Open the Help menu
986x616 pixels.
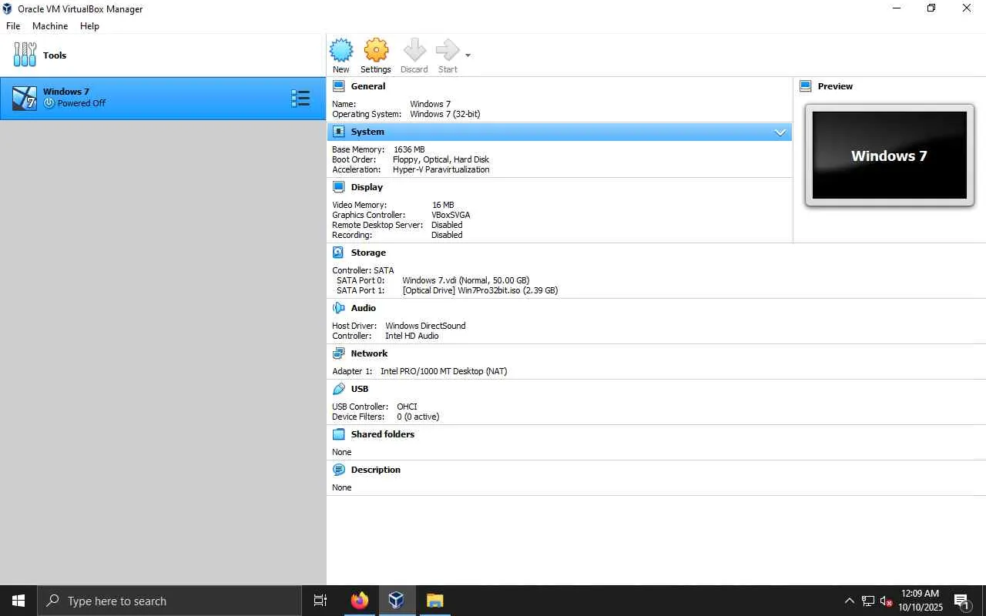pos(89,26)
